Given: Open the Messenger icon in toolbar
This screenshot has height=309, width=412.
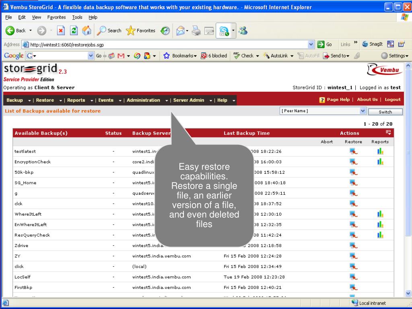Looking at the screenshot, I should click(x=243, y=31).
